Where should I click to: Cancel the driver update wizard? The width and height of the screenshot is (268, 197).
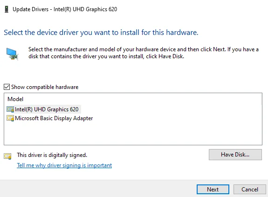click(250, 190)
